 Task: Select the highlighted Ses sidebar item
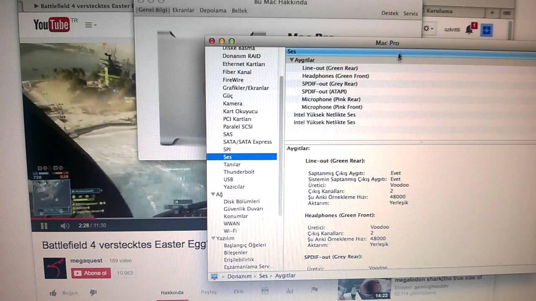pos(242,157)
